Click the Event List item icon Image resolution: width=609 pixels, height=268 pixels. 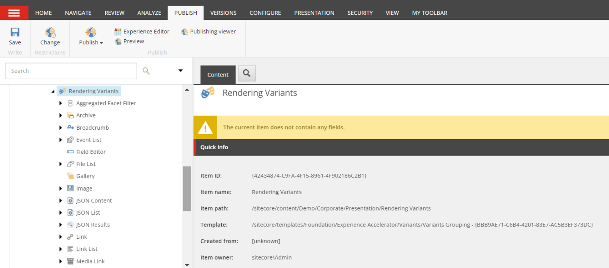pyautogui.click(x=70, y=139)
